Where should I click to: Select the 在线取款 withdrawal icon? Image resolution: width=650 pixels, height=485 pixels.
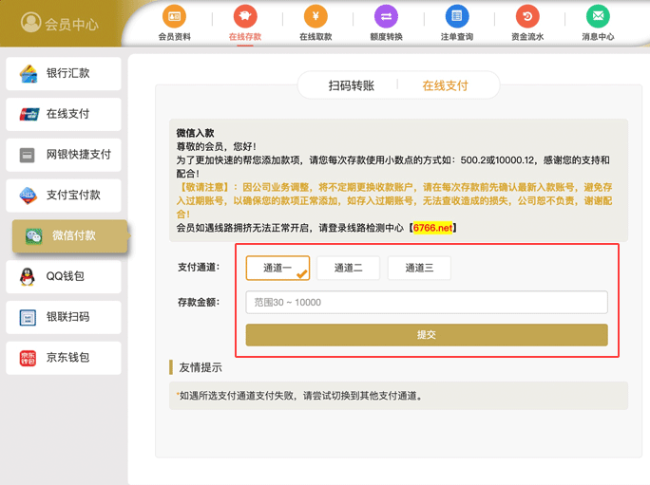point(315,17)
